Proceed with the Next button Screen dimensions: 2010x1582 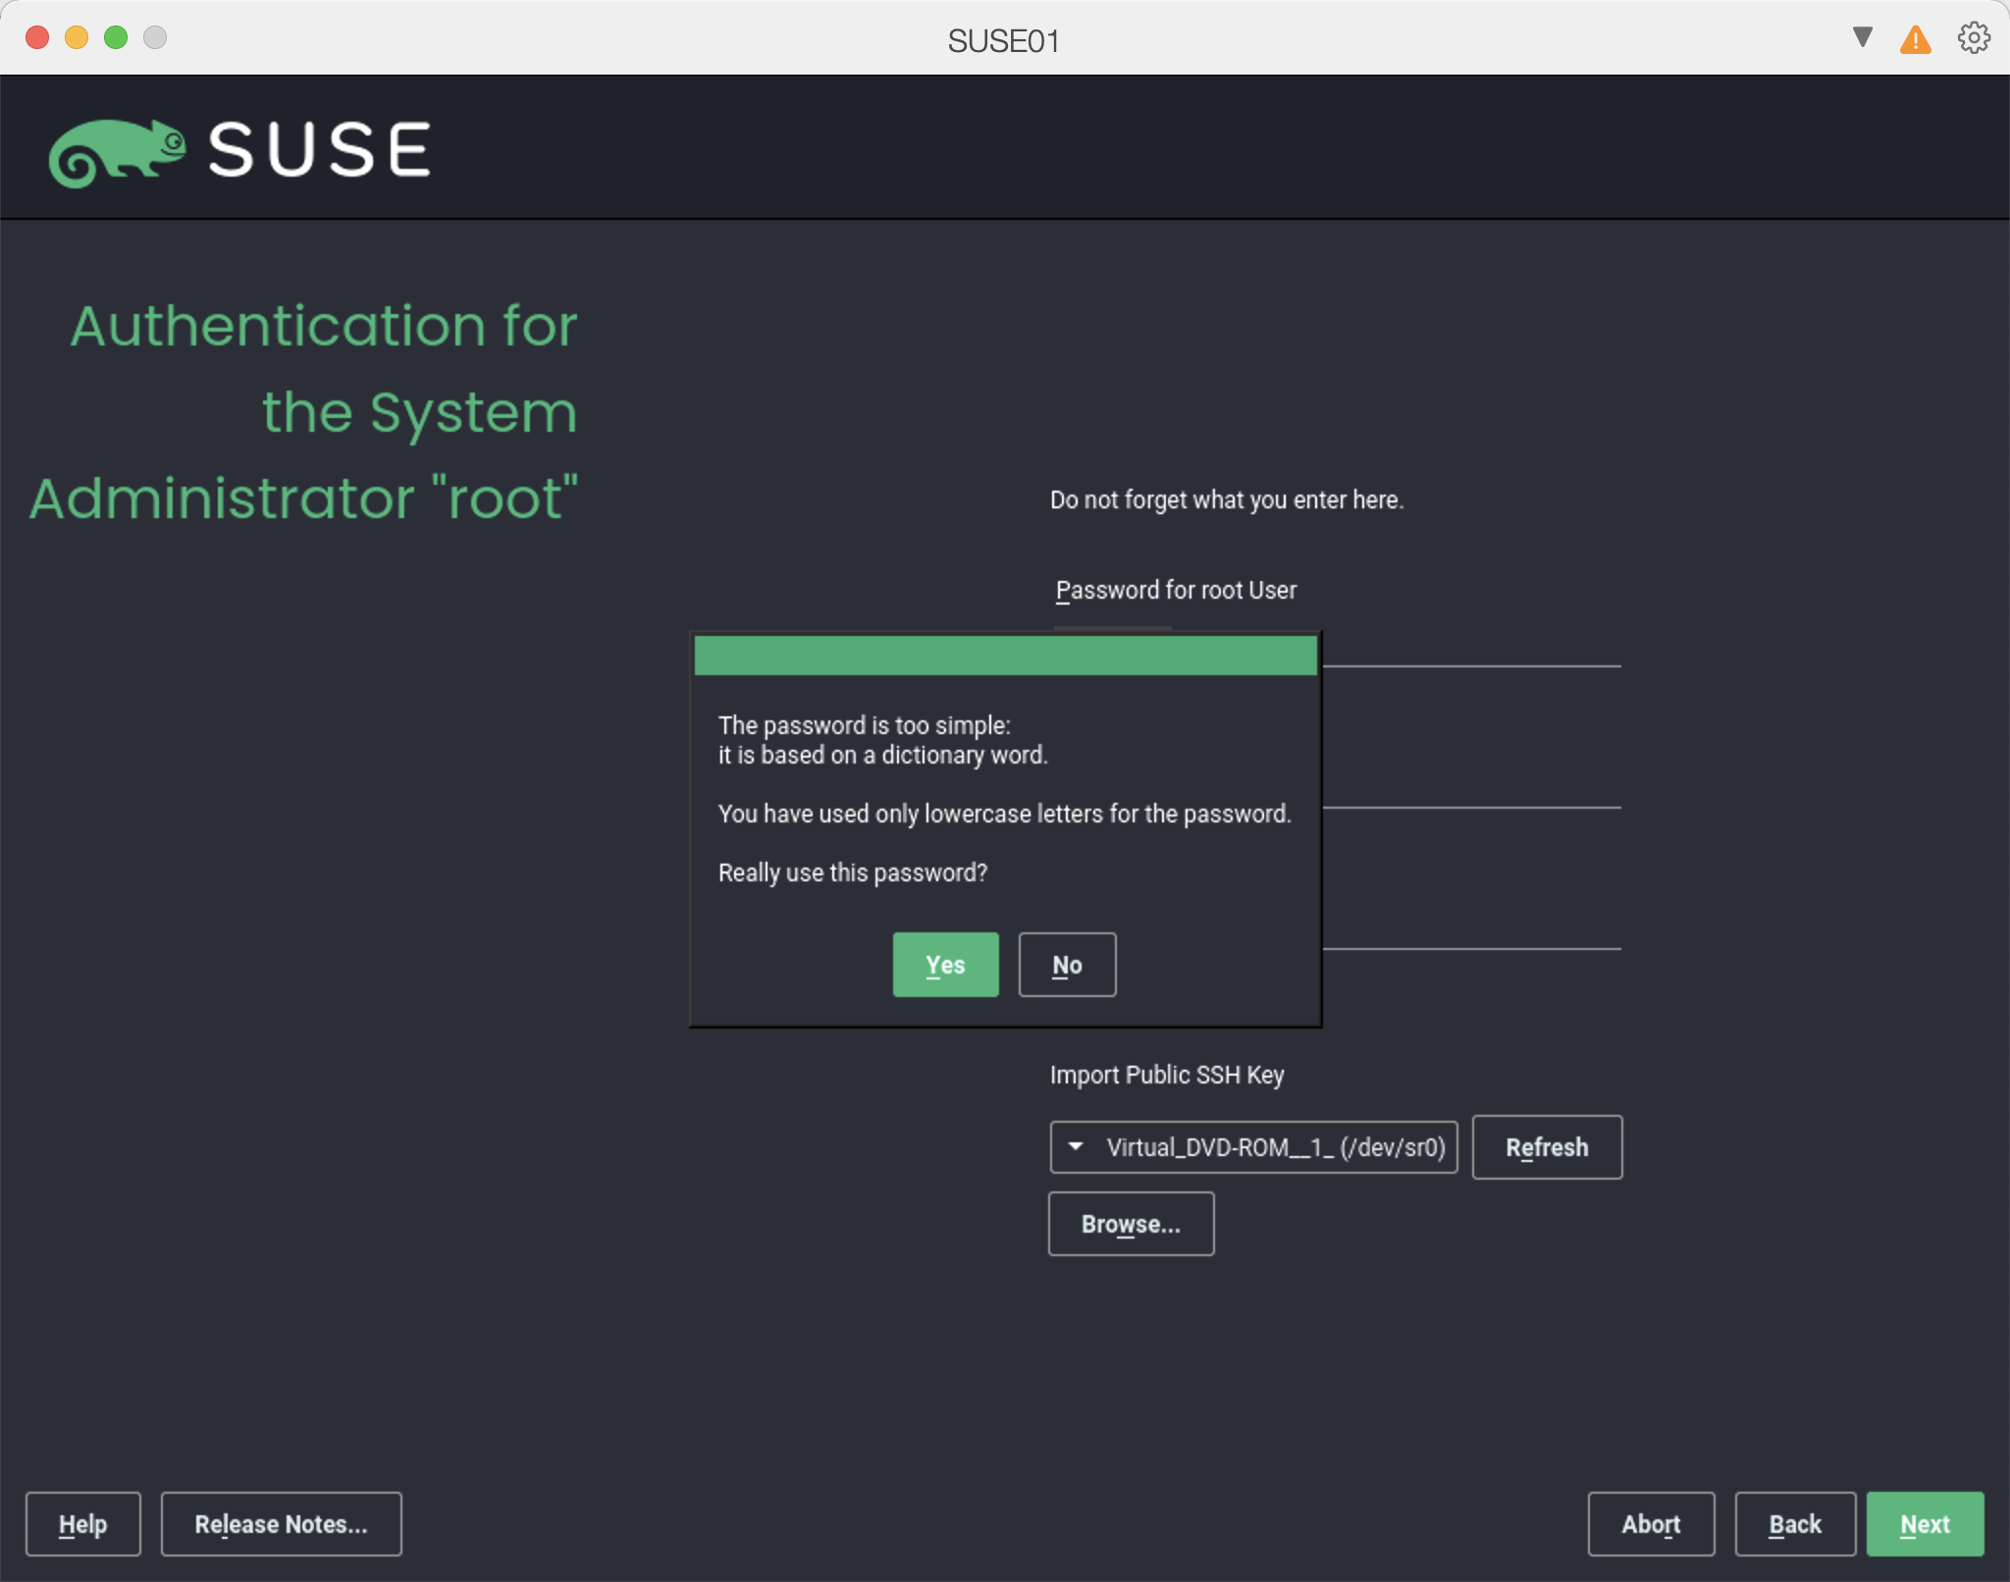point(1925,1524)
